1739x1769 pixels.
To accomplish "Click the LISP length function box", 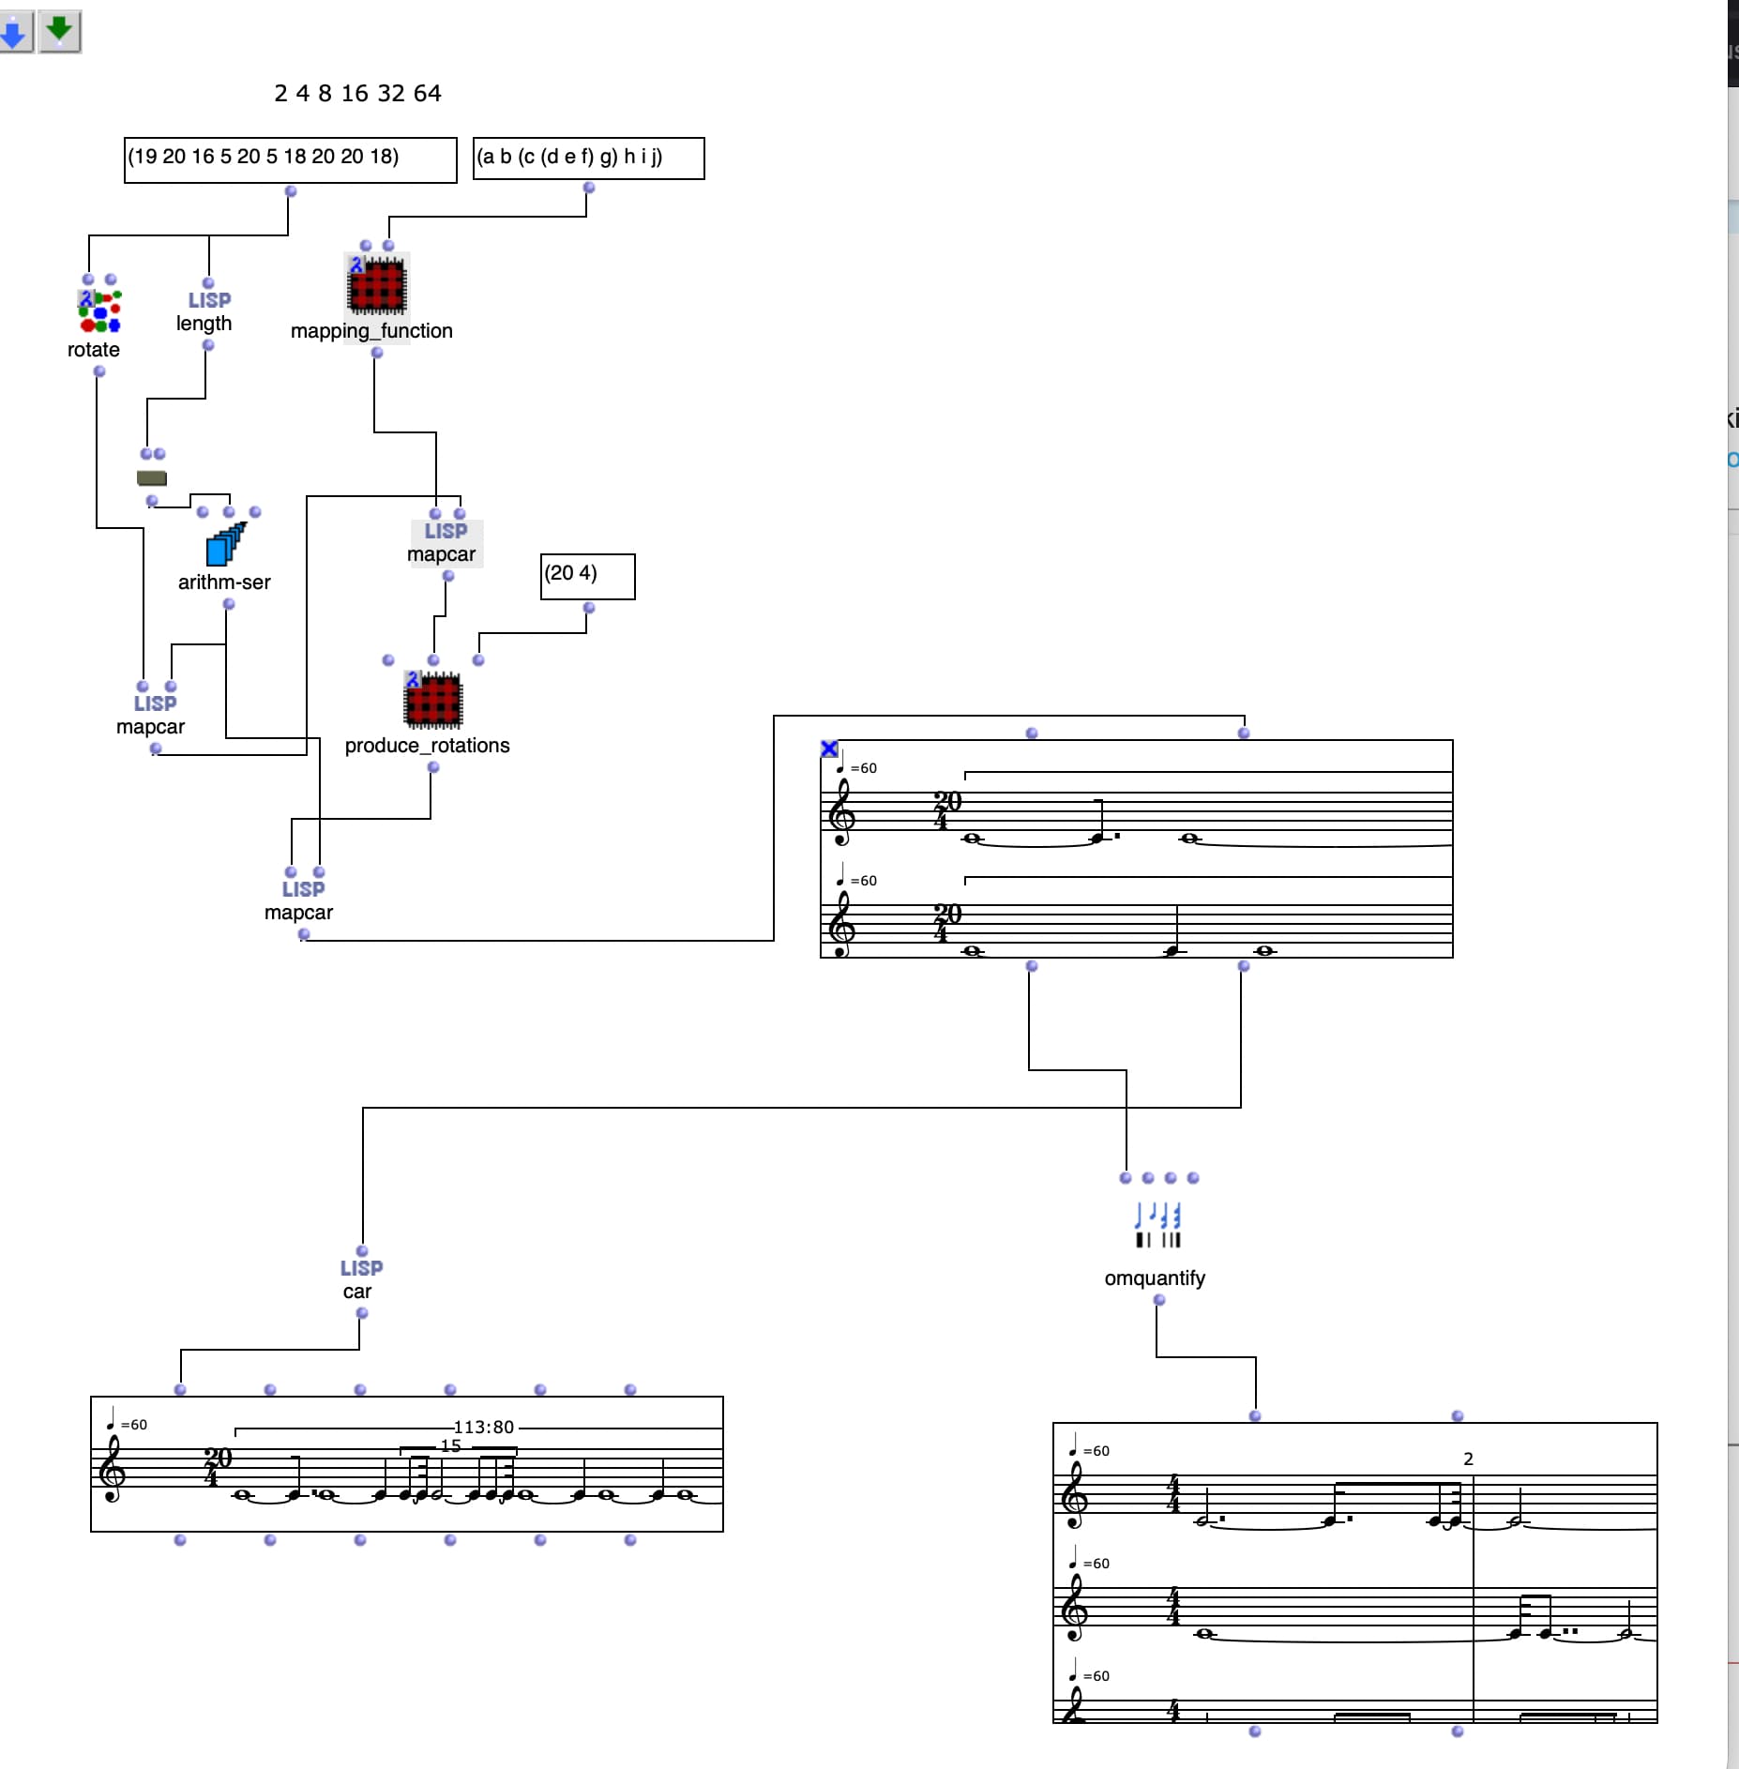I will coord(207,311).
